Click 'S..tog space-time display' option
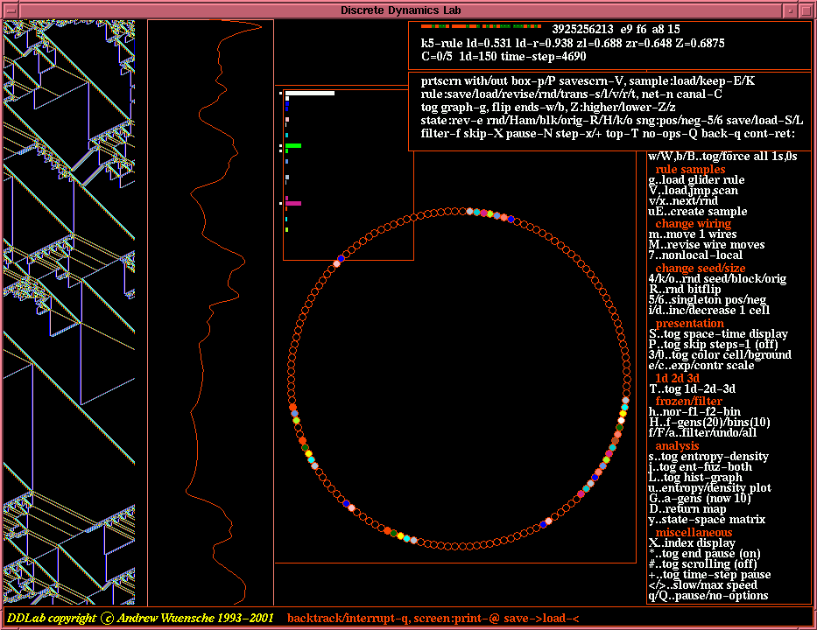This screenshot has height=630, width=817. click(718, 333)
